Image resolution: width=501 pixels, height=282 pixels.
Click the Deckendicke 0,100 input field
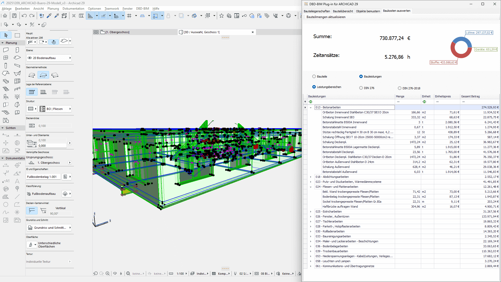(55, 126)
